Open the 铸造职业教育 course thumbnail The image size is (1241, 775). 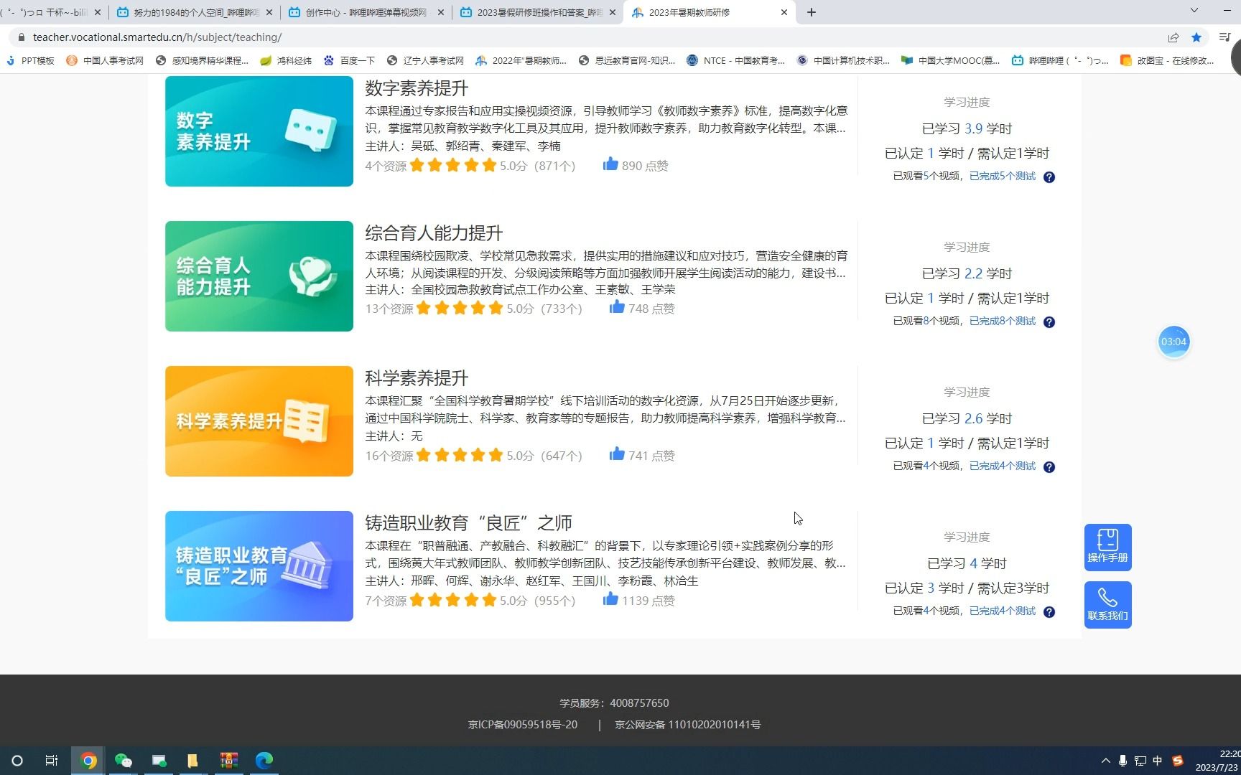259,566
